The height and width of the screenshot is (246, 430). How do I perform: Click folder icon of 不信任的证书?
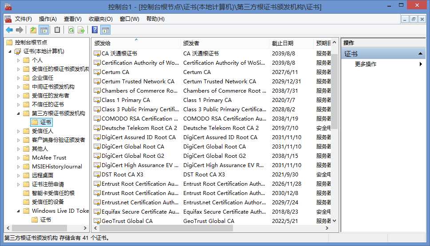(x=26, y=104)
